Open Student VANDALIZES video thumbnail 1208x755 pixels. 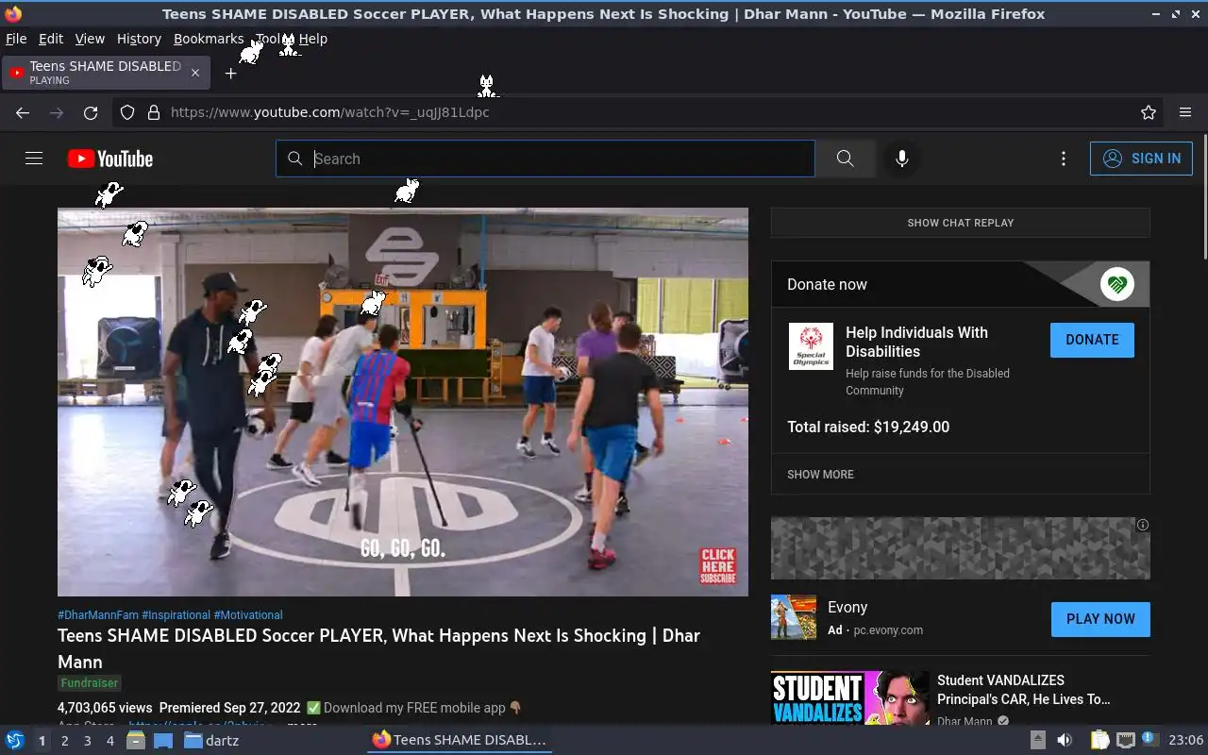[x=850, y=698]
